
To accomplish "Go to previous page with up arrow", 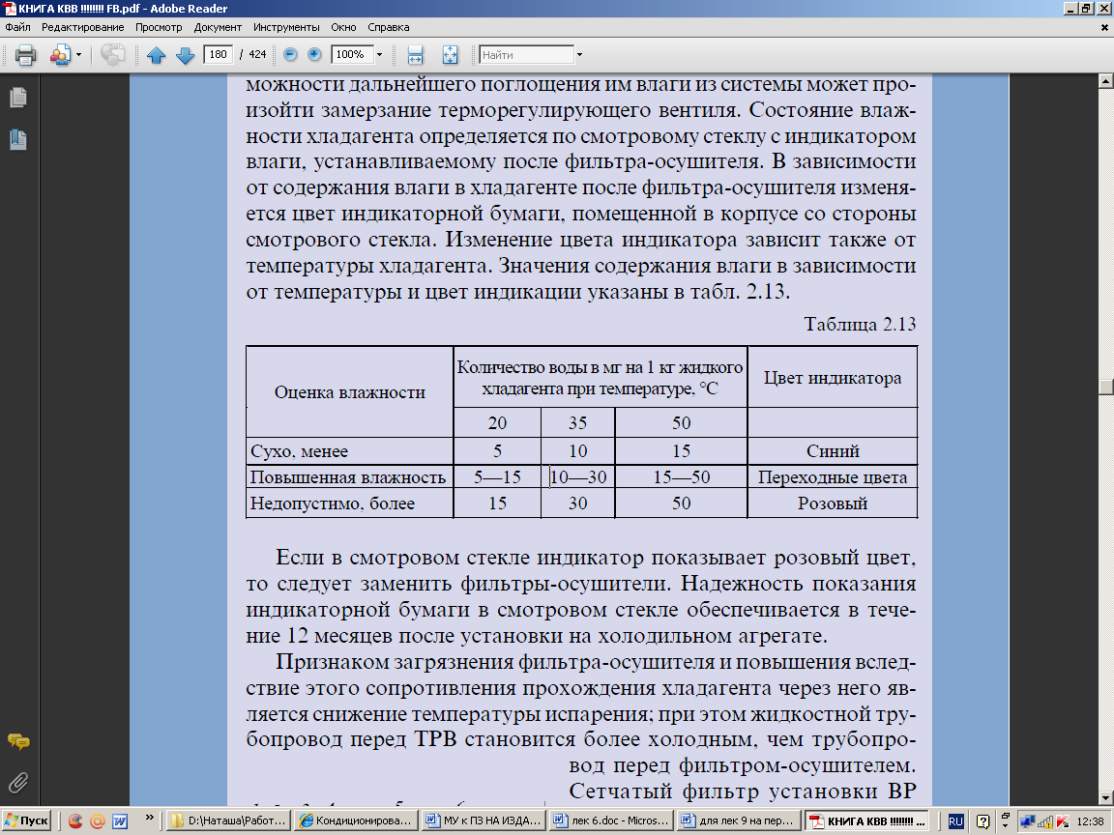I will click(157, 55).
